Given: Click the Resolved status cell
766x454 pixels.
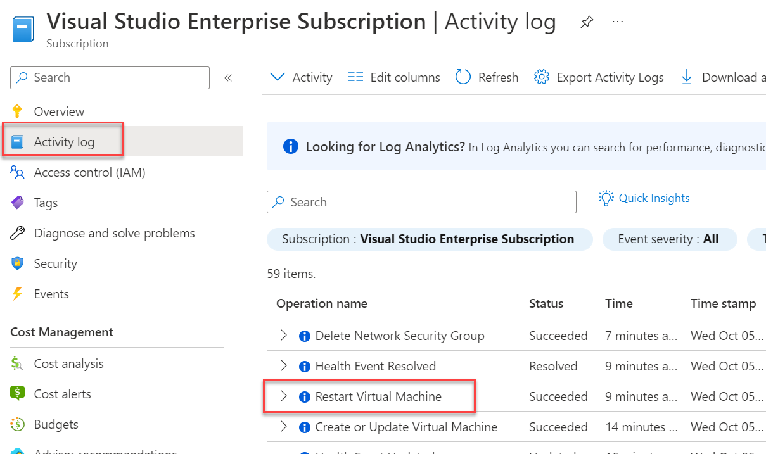Looking at the screenshot, I should point(553,366).
